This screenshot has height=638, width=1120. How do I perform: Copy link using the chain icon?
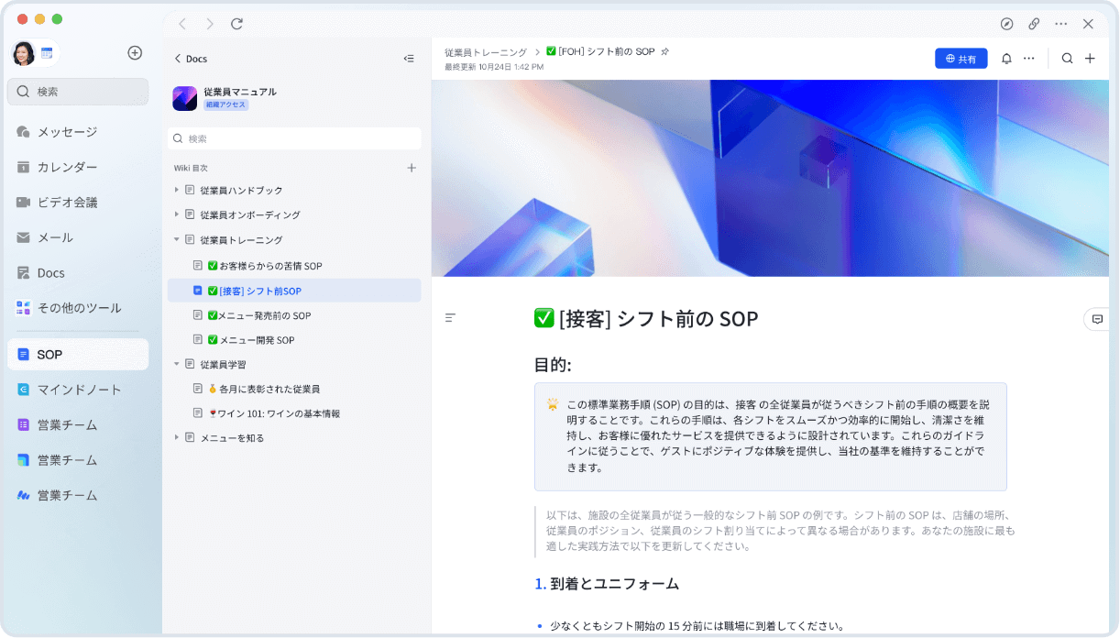[1034, 24]
